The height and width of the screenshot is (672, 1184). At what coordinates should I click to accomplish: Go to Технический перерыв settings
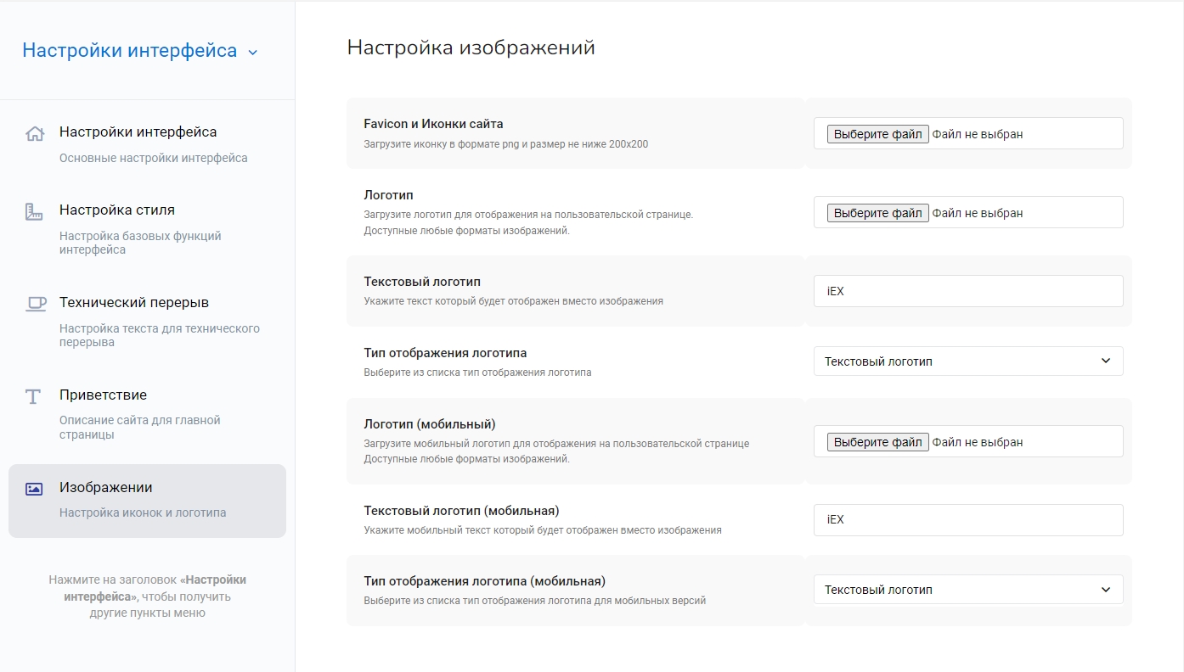pos(134,303)
